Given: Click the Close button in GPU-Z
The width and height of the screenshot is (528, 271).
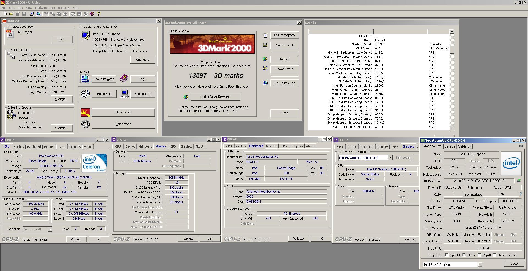Looking at the screenshot, I should point(514,264).
